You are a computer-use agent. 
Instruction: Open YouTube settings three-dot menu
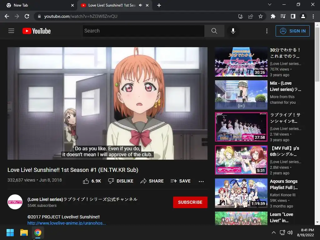[x=267, y=31]
